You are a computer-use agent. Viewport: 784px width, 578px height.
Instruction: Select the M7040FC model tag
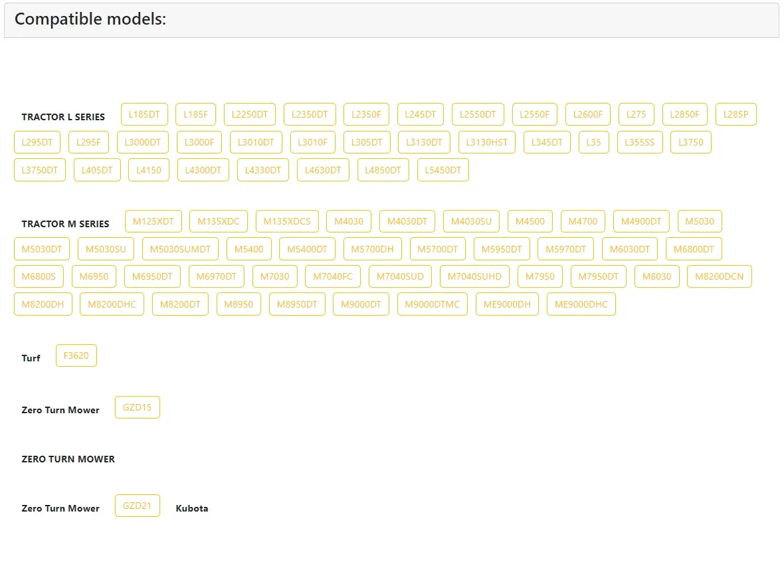pyautogui.click(x=332, y=276)
